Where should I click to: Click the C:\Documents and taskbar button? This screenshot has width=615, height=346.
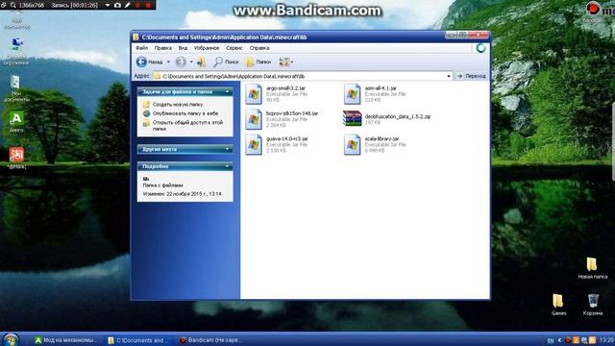pyautogui.click(x=137, y=340)
